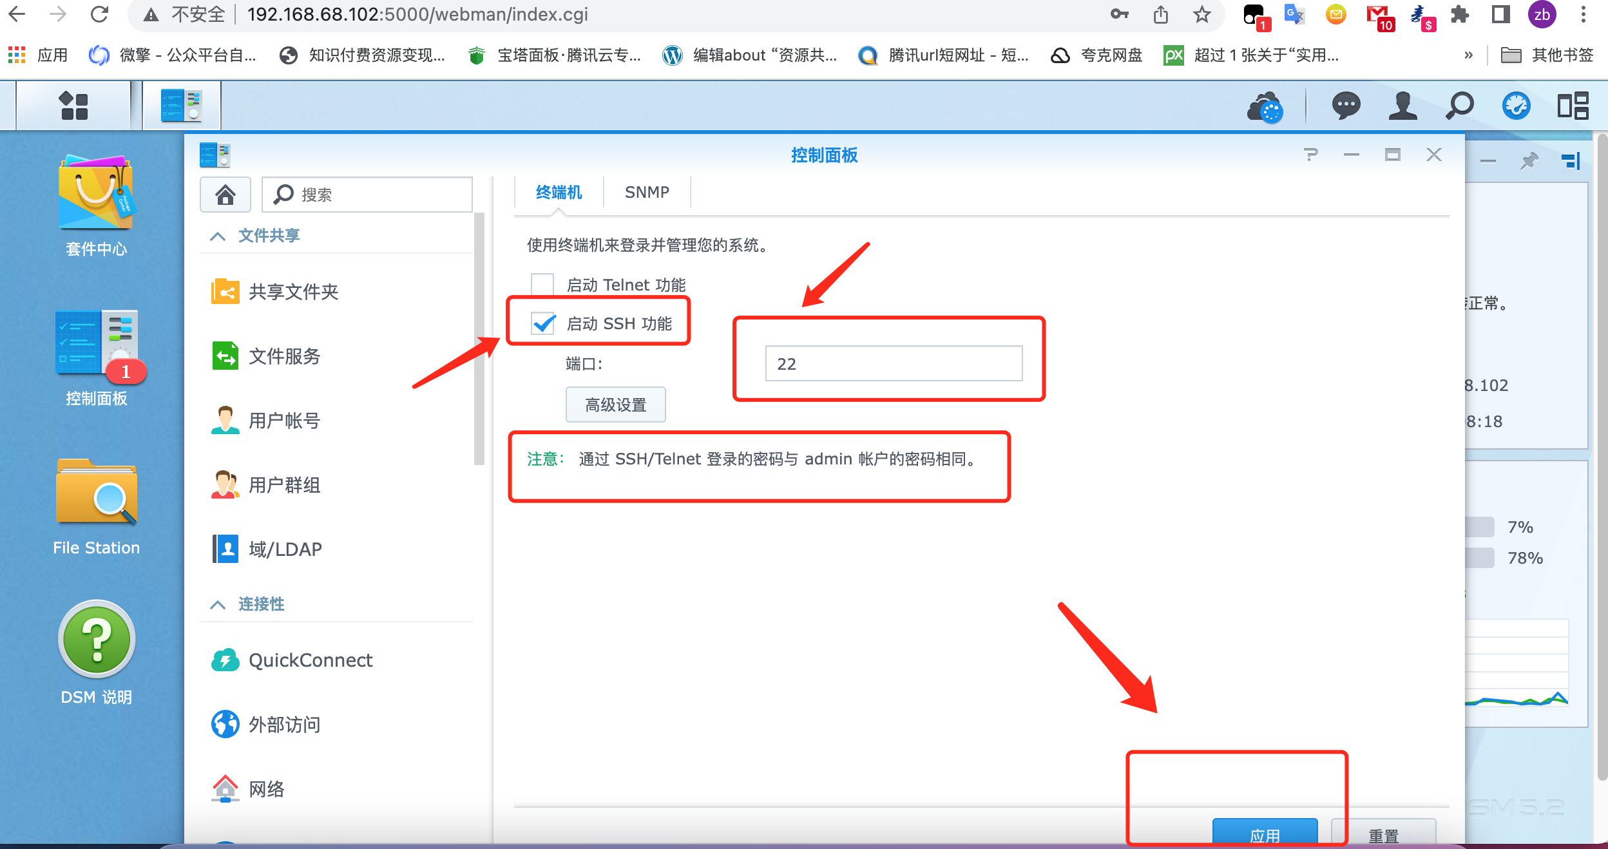Open Package Center desktop icon

point(96,205)
